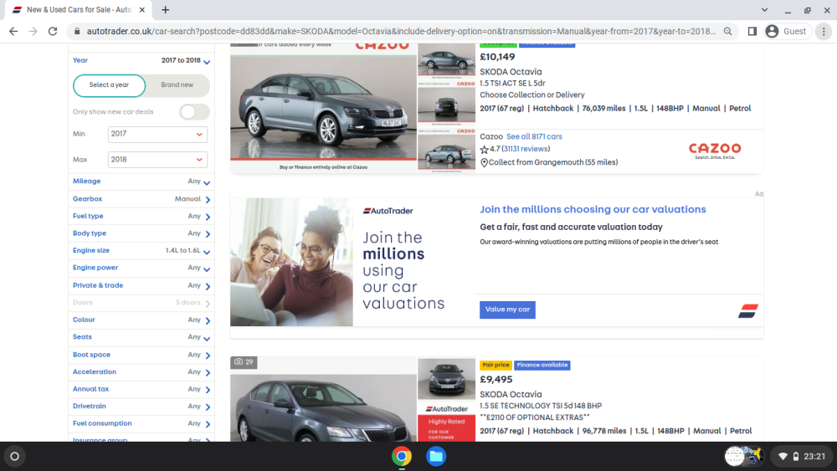Open the Acceleration filter

[x=141, y=371]
